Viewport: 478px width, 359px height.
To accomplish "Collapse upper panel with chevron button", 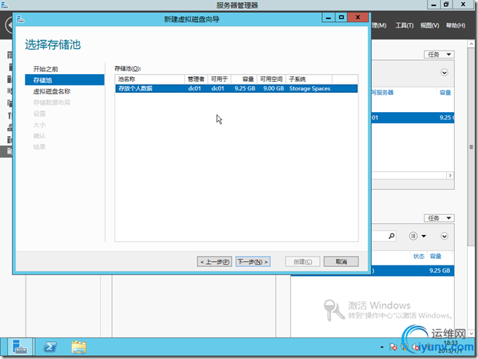I will tap(444, 73).
